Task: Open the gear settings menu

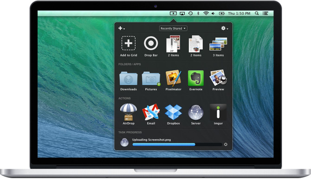Action: coord(225,28)
